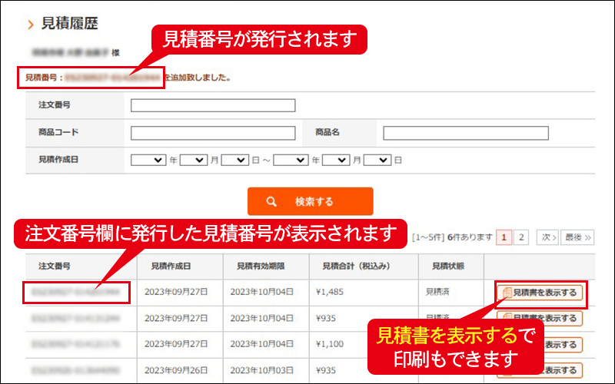Image resolution: width=615 pixels, height=384 pixels.
Task: Click document icon in second row's 見積書を表示する
Action: tap(507, 318)
